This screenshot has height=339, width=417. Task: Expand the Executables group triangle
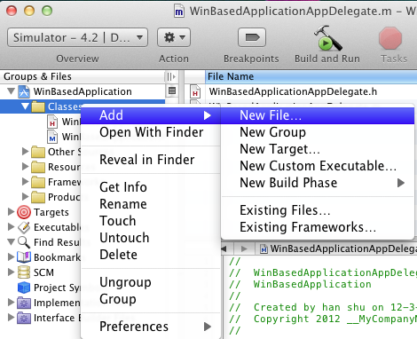tap(11, 226)
